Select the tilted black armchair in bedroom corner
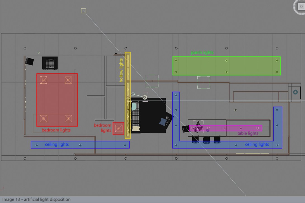 pyautogui.click(x=30, y=61)
